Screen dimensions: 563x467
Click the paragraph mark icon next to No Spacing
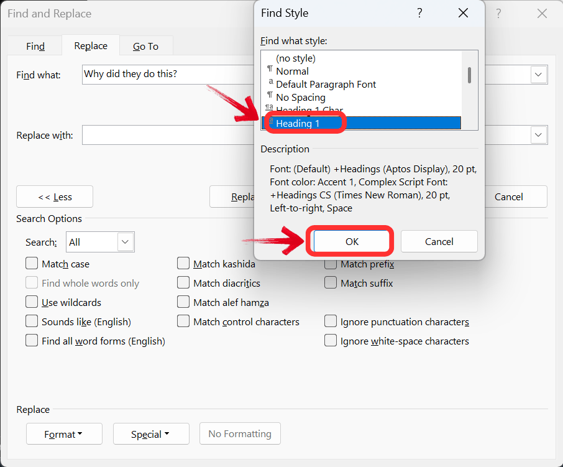269,97
